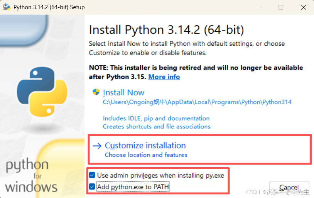
Task: Click the Python logo on the left panel
Action: (x=42, y=92)
